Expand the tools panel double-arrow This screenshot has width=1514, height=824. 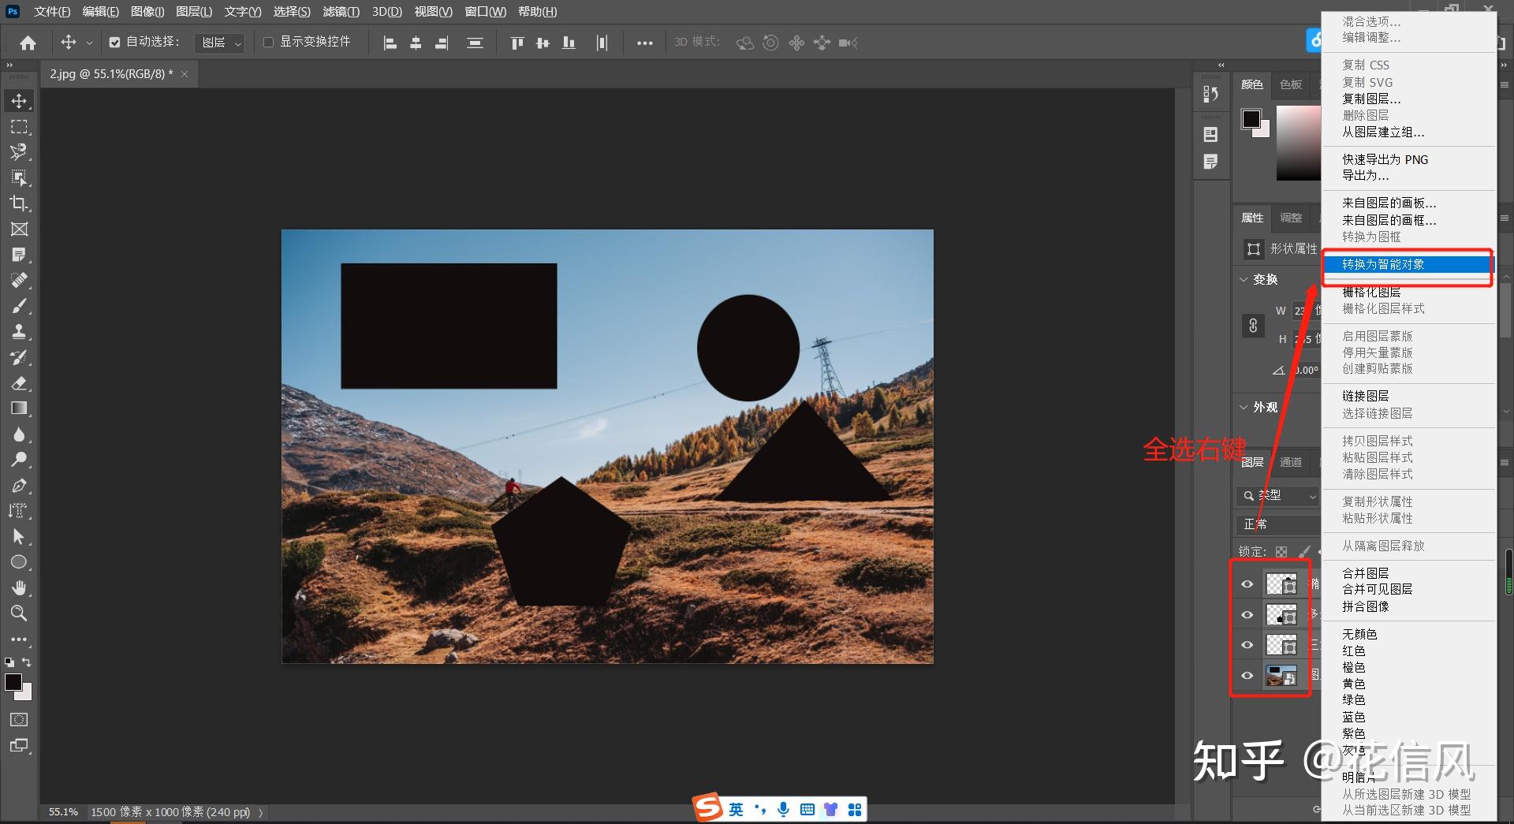coord(9,65)
